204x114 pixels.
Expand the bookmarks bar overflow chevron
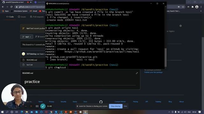[201, 11]
